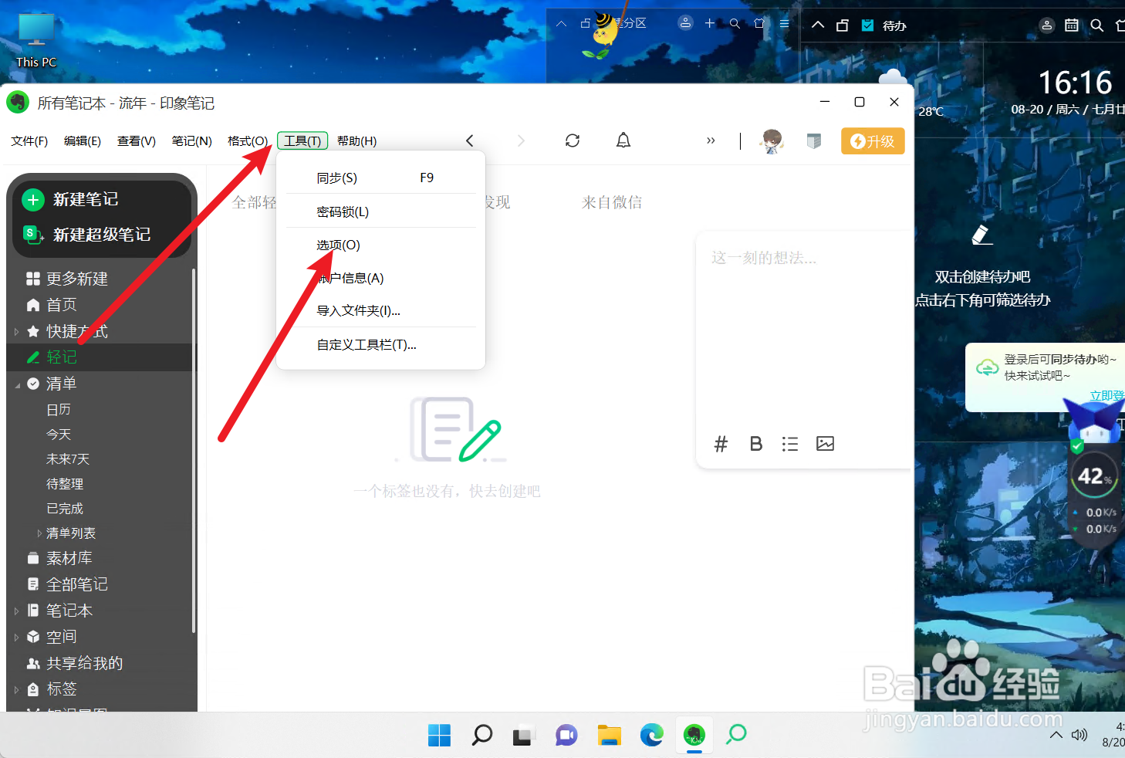Expand 清单列表 sub-tree arrow
The width and height of the screenshot is (1125, 758).
pyautogui.click(x=39, y=533)
